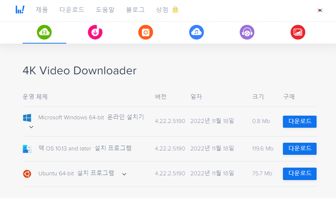Image resolution: width=336 pixels, height=198 pixels.
Task: Click the 2022년 11월 18일 date in the Windows row
Action: [212, 121]
